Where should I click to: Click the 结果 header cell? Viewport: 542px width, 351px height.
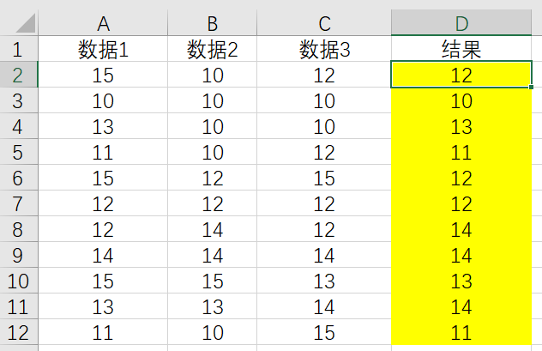click(461, 49)
